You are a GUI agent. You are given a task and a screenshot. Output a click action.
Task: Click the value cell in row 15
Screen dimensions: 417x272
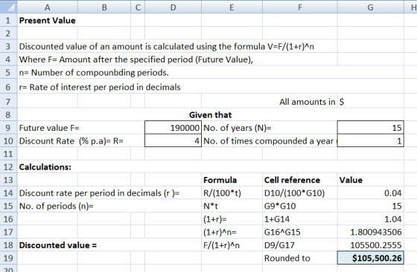[x=371, y=206]
